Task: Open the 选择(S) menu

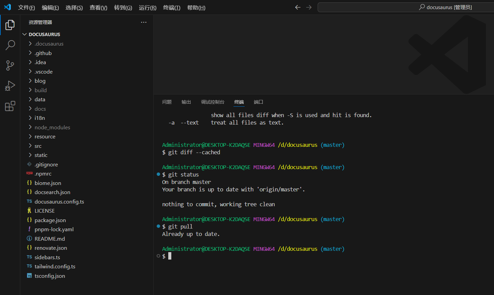Action: coord(74,7)
